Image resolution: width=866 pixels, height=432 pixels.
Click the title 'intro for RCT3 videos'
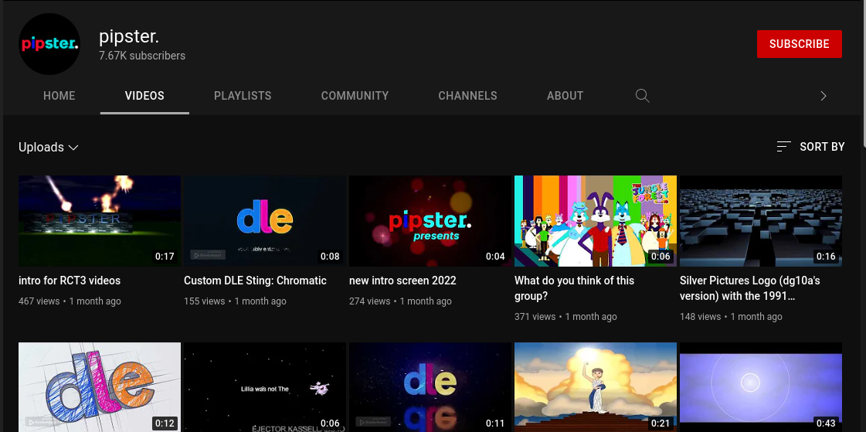70,281
